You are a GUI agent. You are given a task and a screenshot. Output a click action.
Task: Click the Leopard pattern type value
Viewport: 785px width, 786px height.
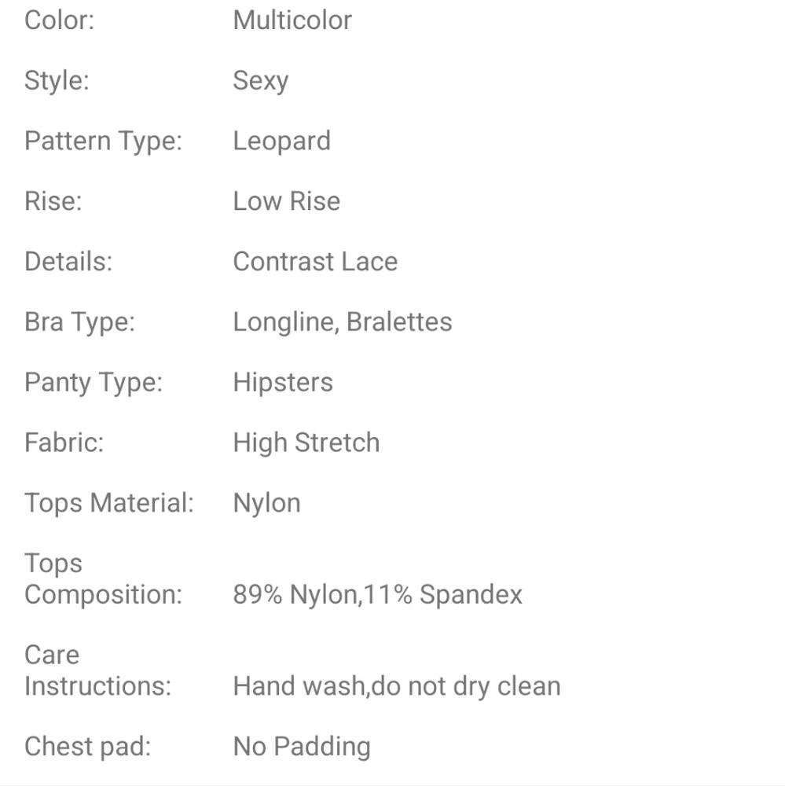click(x=282, y=141)
